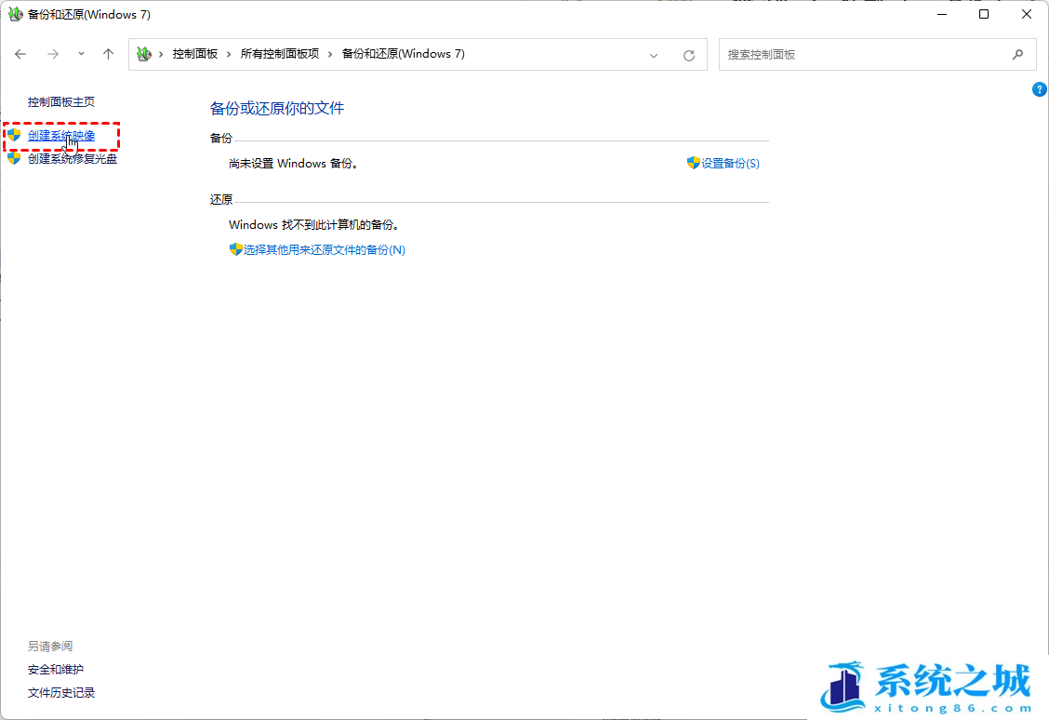Expand the address bar history dropdown

[654, 55]
